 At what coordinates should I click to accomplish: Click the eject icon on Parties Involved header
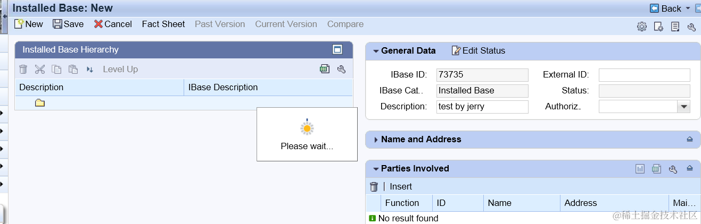coord(690,168)
